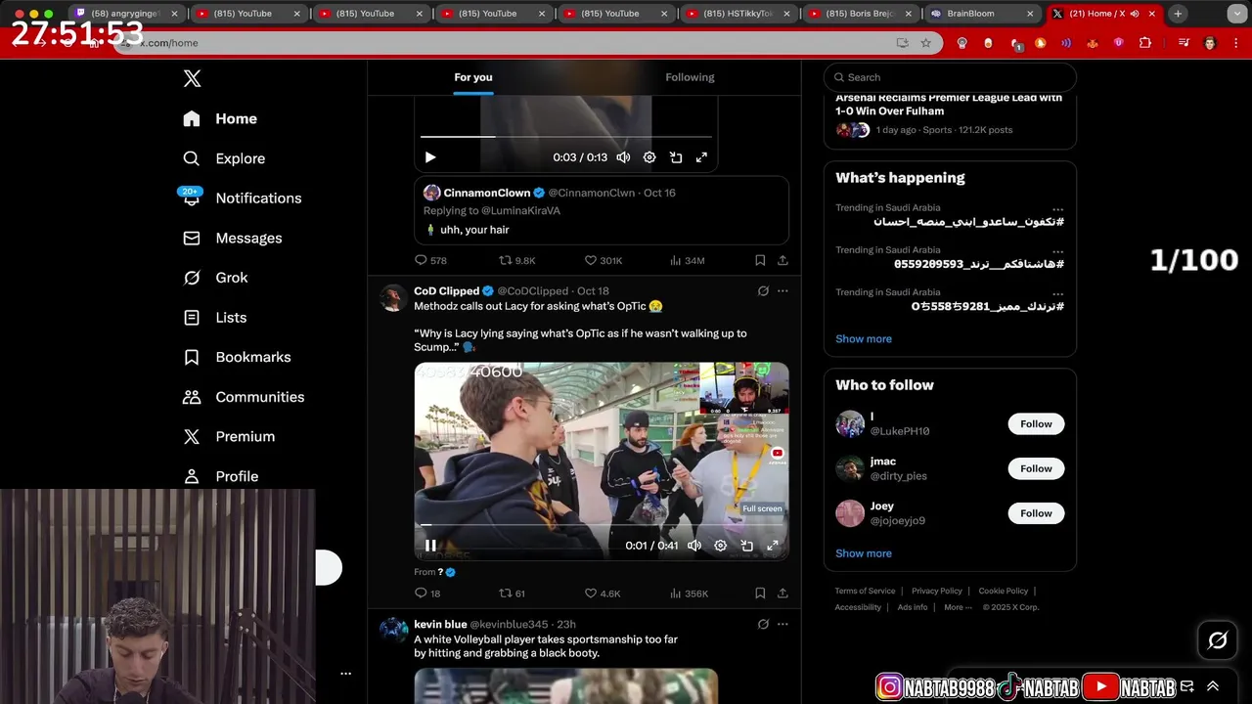
Task: Go to Profile page
Action: pos(221,476)
